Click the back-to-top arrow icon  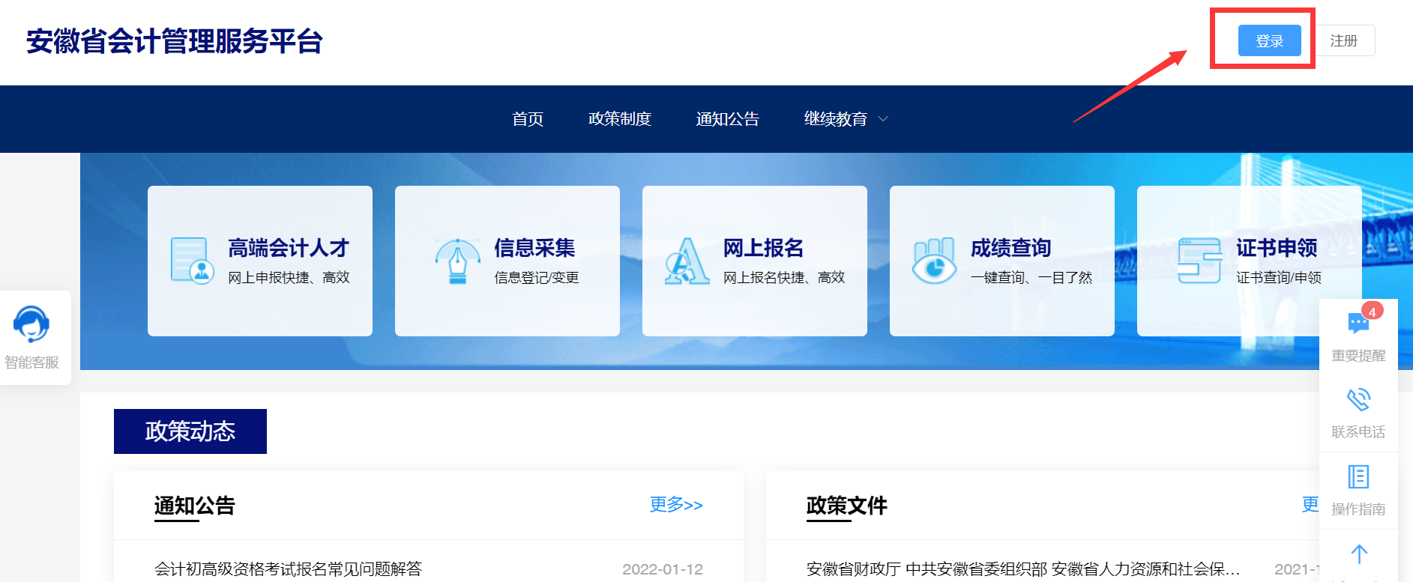click(1358, 554)
